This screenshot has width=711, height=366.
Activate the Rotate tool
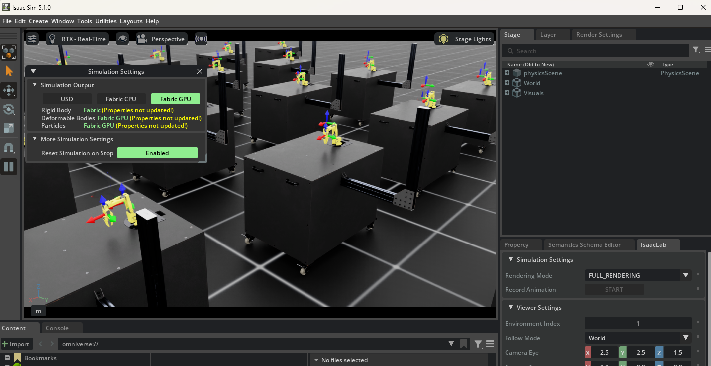[x=8, y=109]
